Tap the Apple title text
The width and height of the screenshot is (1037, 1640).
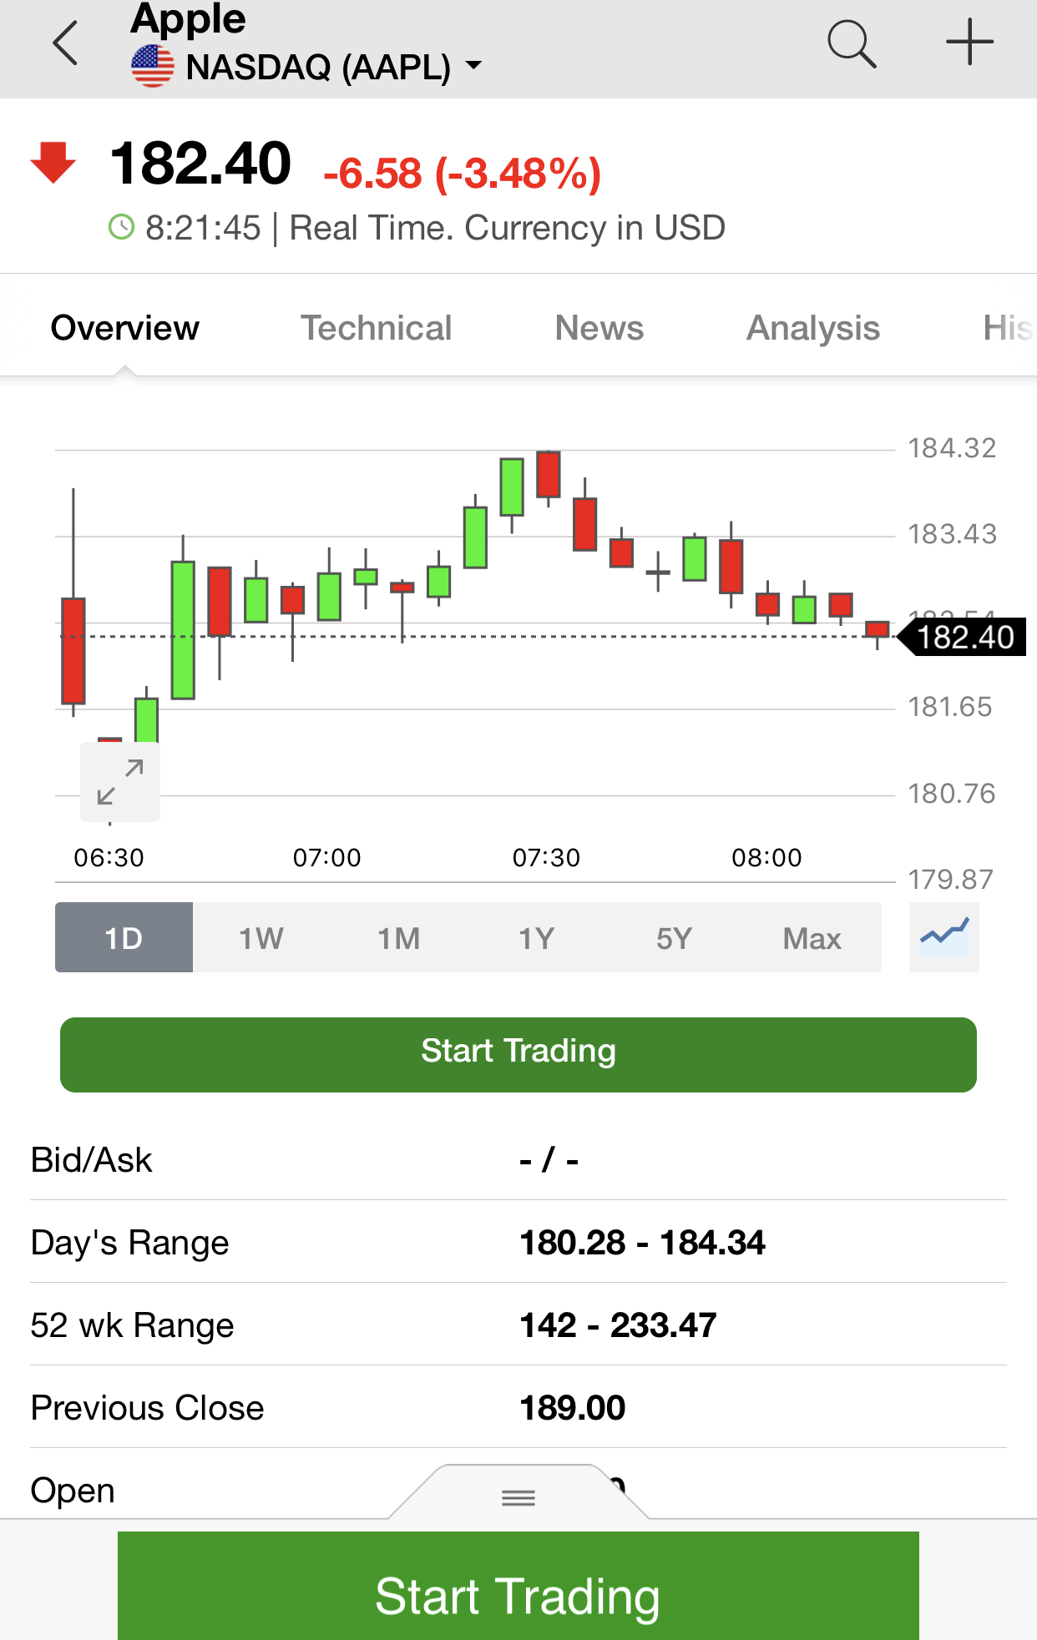tap(189, 18)
